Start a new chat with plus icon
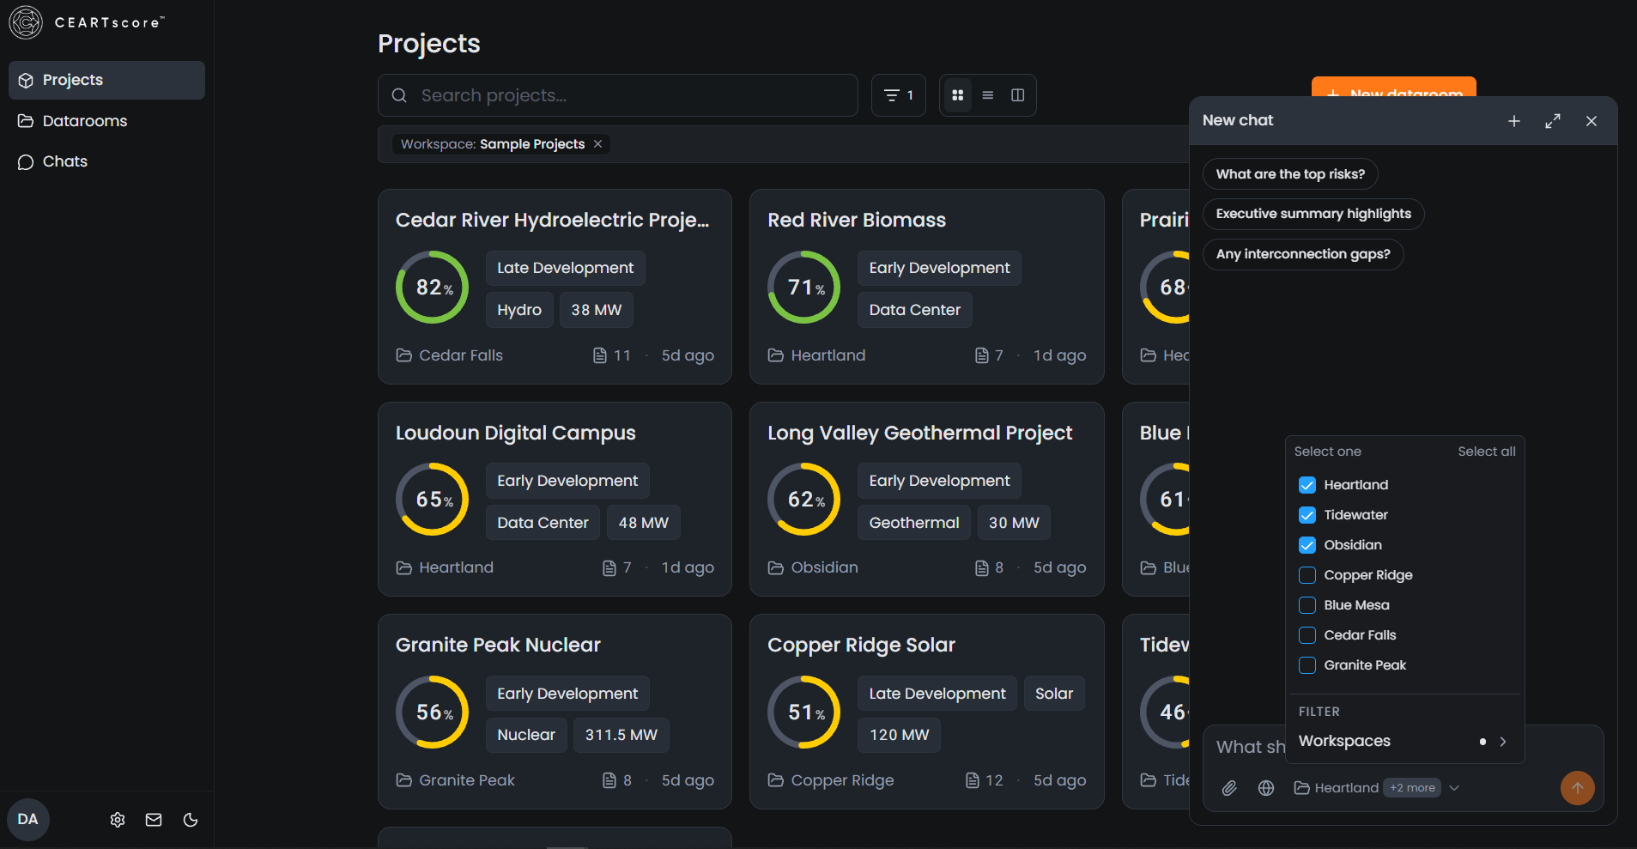Viewport: 1637px width, 849px height. (x=1514, y=121)
